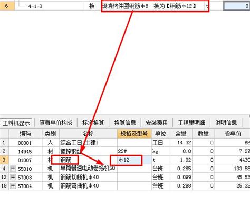Click the 名称 column header
250x197 pixels.
coord(88,134)
